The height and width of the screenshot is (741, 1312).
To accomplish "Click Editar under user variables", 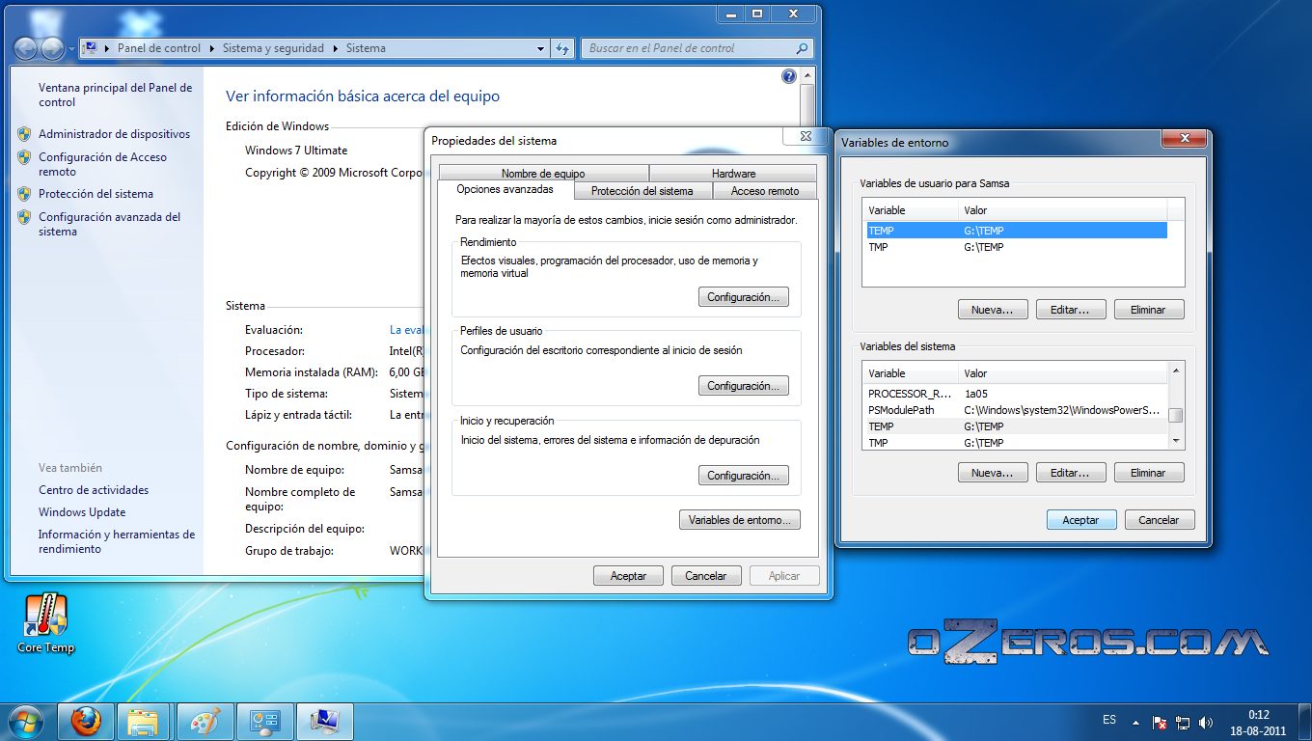I will (x=1070, y=310).
